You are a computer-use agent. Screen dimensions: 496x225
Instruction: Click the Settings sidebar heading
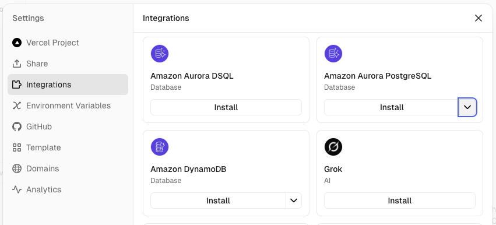pyautogui.click(x=28, y=18)
